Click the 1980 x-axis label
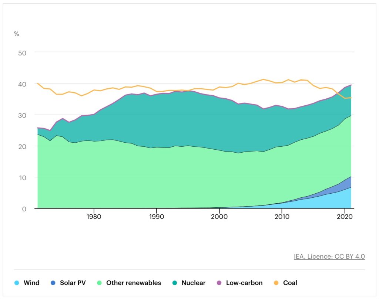This screenshot has width=379, height=299. tap(94, 216)
